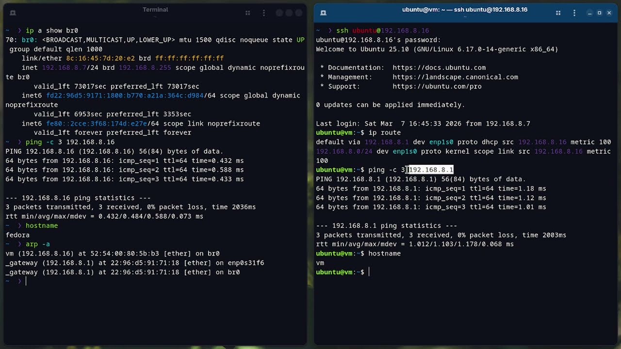Click '--- 192.168.8.1 ping statistics ---' line
This screenshot has height=349, width=621.
[x=387, y=225]
